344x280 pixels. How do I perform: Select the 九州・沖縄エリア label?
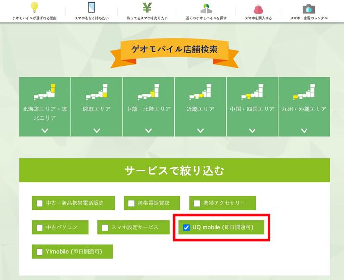point(304,109)
